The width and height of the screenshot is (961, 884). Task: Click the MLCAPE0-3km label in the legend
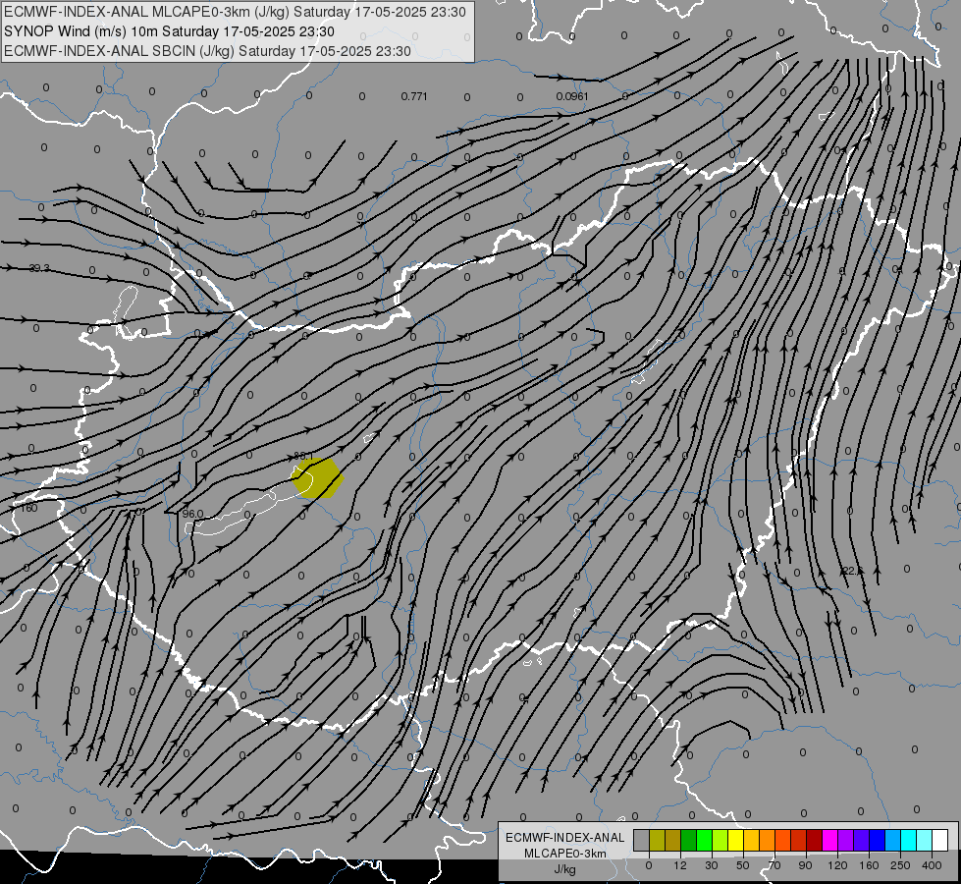tap(564, 854)
